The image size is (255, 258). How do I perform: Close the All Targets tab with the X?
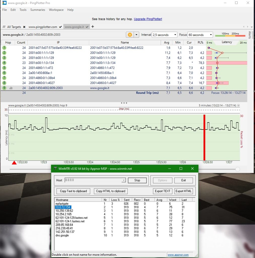click(x=24, y=27)
